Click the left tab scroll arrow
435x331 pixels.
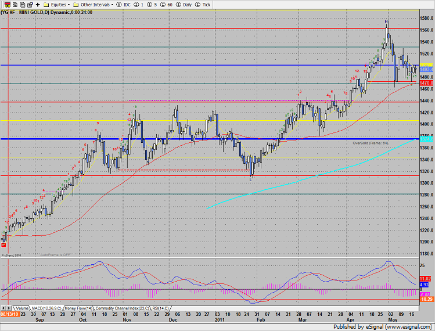3,308
